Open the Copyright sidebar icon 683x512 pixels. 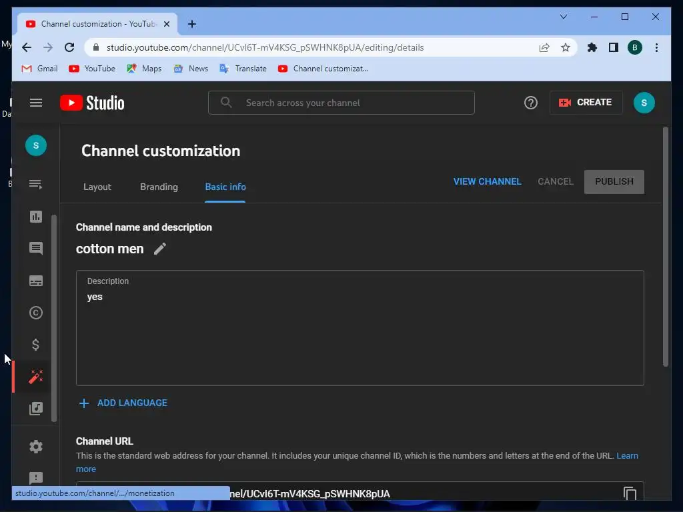(x=36, y=313)
